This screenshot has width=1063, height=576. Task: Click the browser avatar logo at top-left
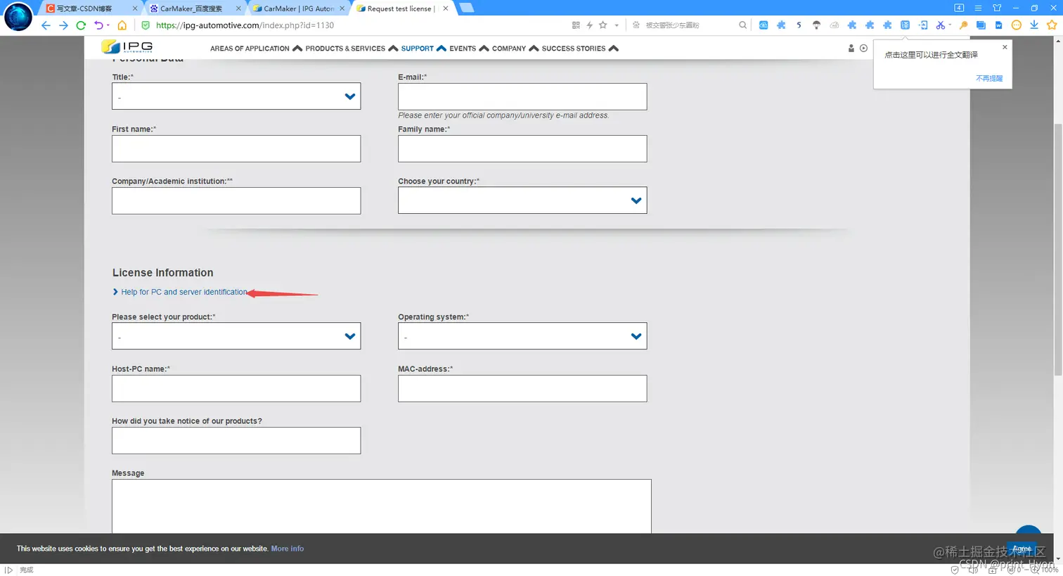pyautogui.click(x=18, y=17)
